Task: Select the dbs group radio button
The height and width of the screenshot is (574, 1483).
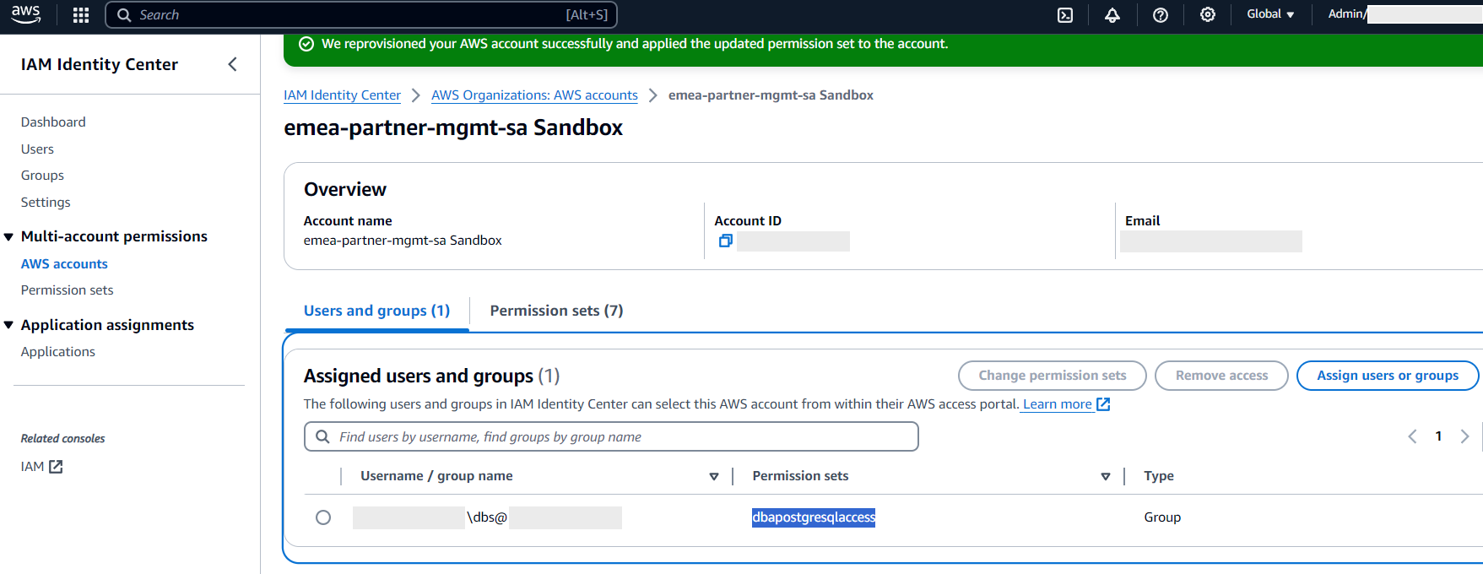Action: pyautogui.click(x=323, y=517)
